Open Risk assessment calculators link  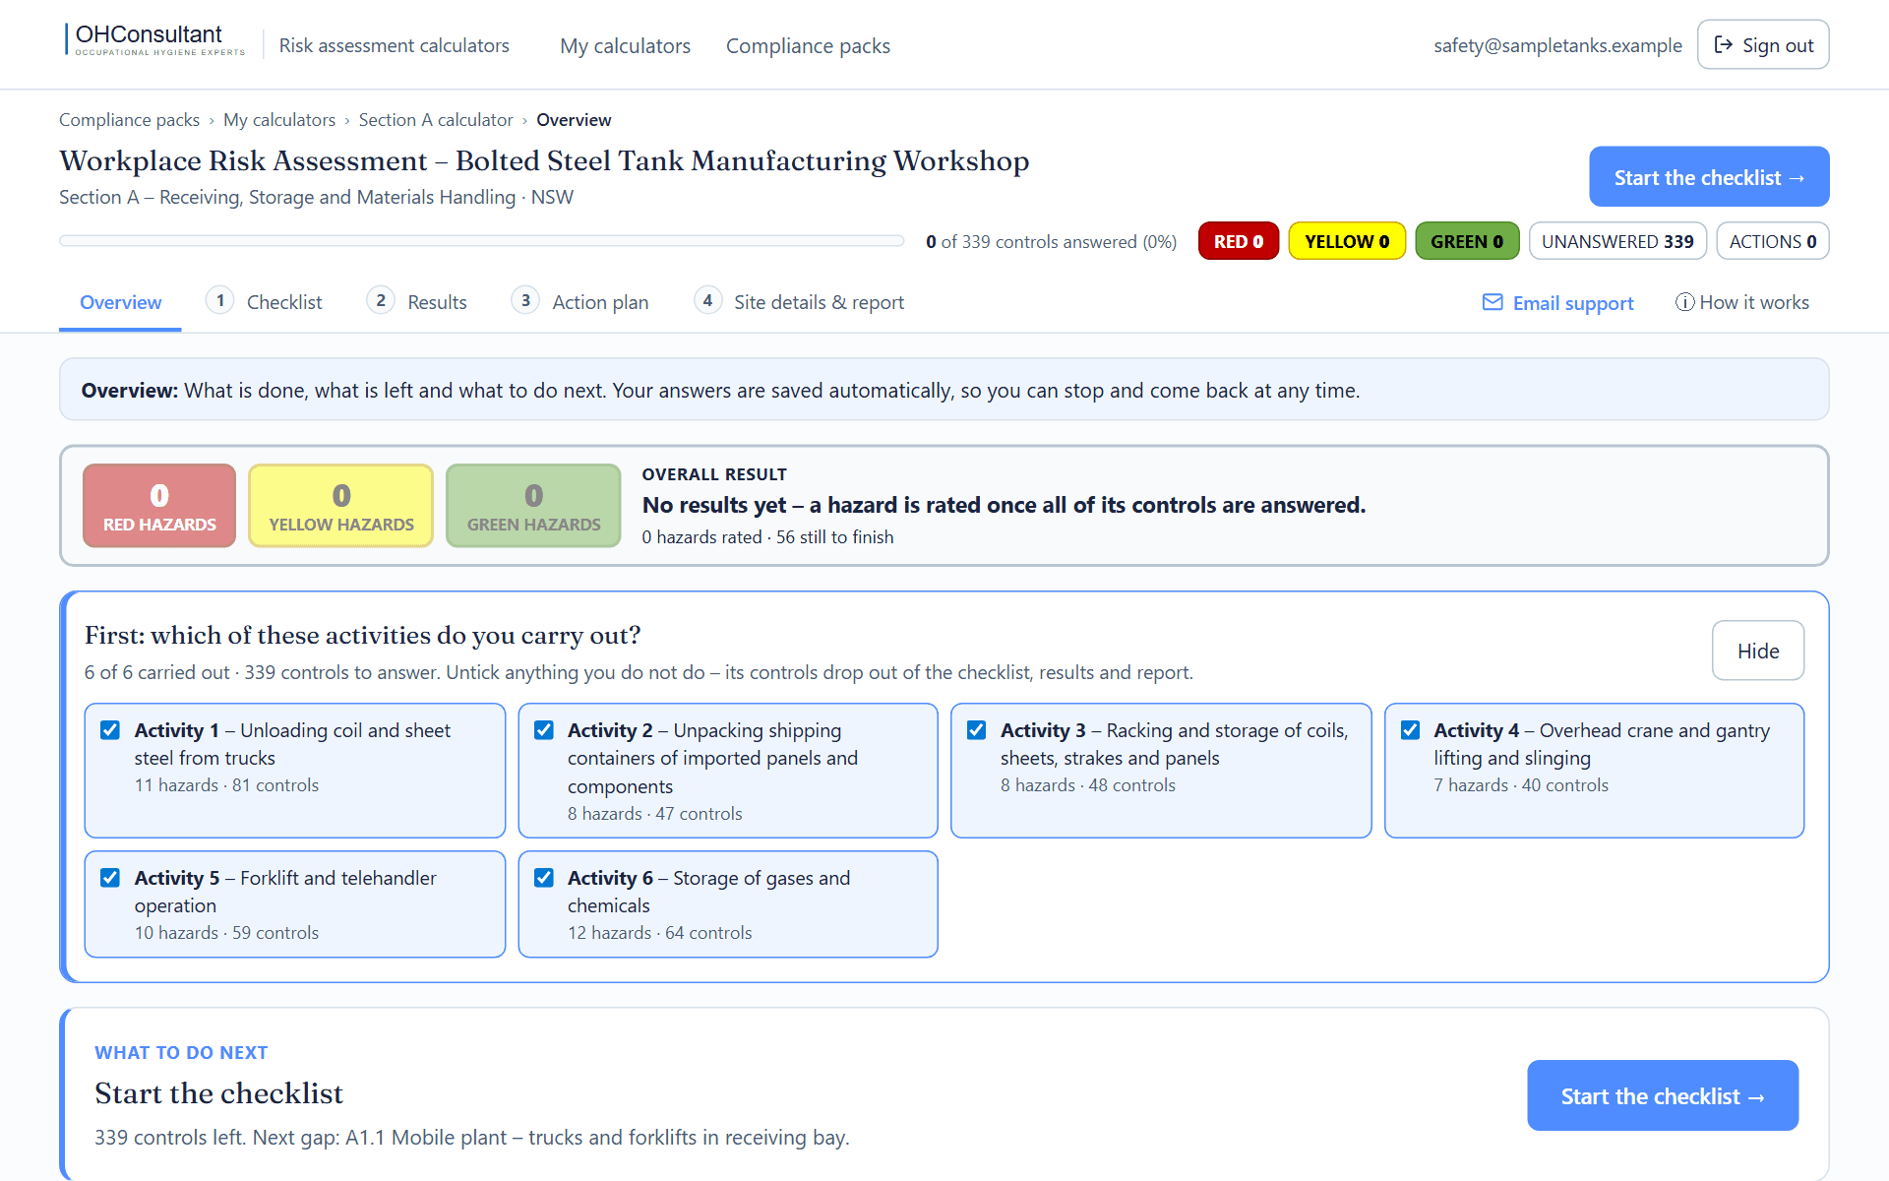[x=394, y=45]
